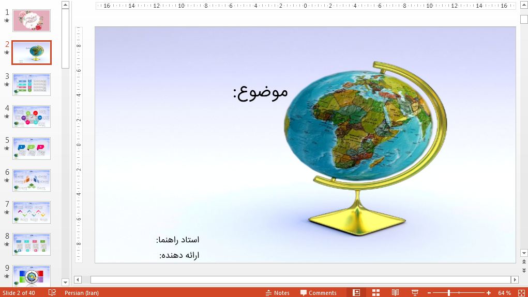Fit slide to current window

click(x=521, y=292)
